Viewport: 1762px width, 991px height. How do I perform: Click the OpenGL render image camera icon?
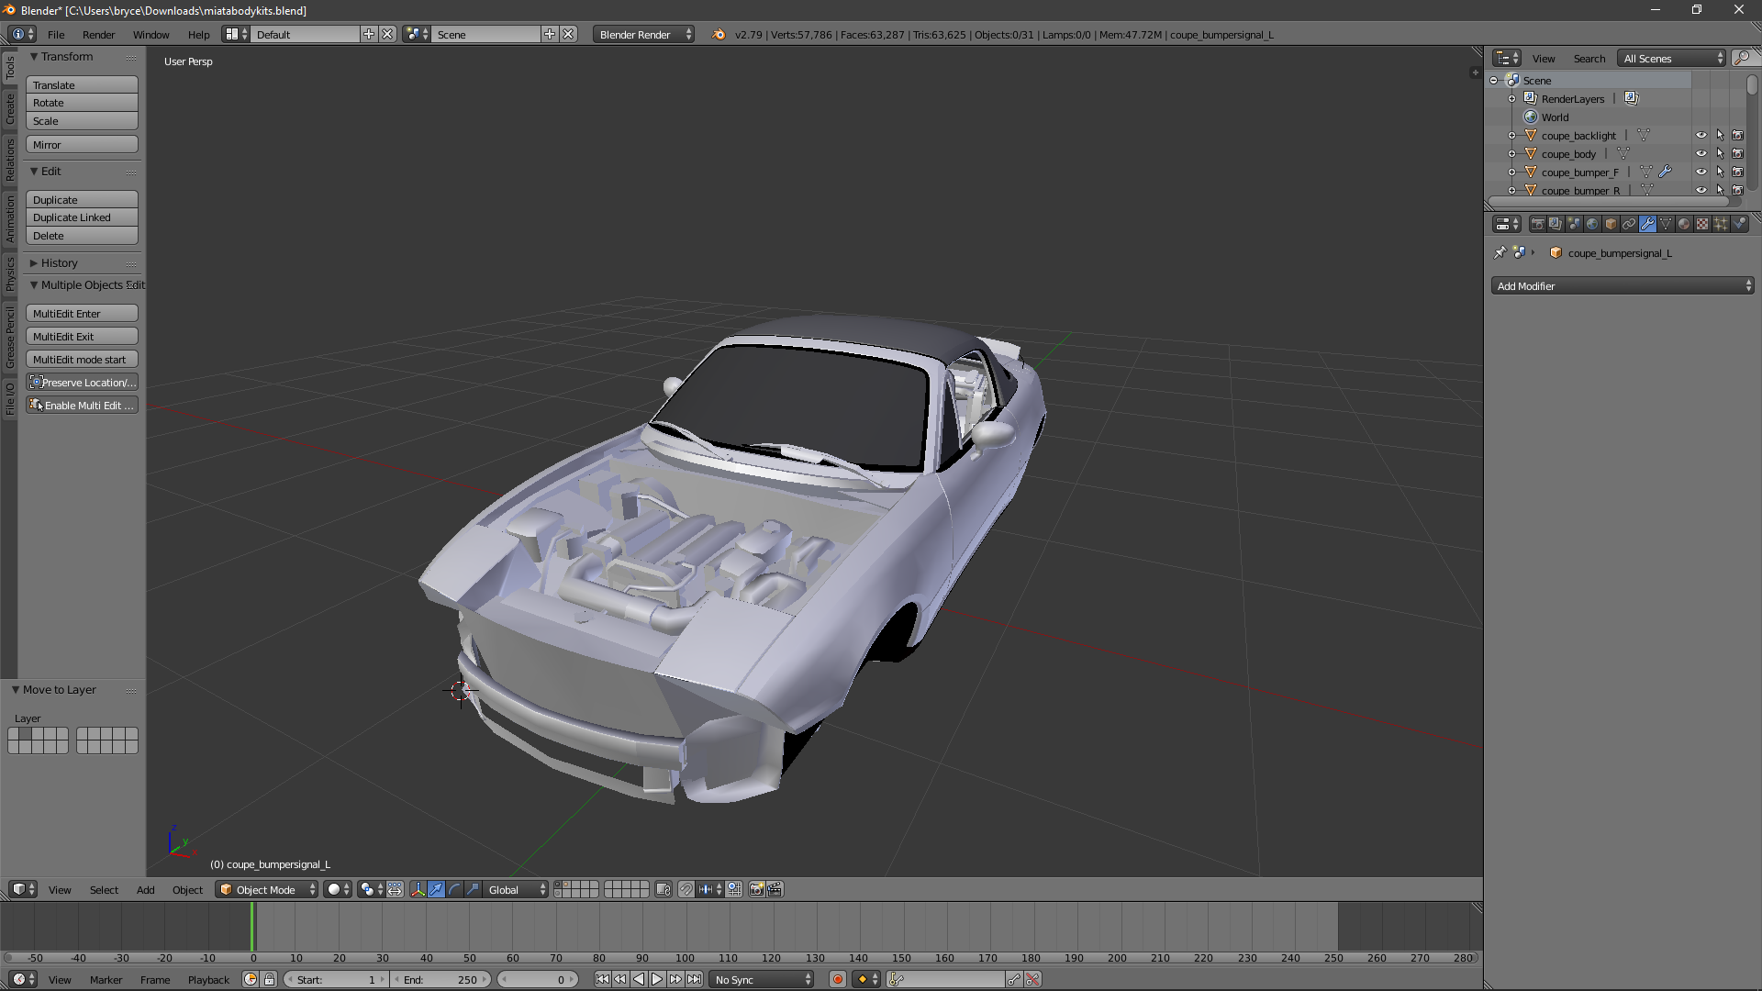(x=756, y=889)
